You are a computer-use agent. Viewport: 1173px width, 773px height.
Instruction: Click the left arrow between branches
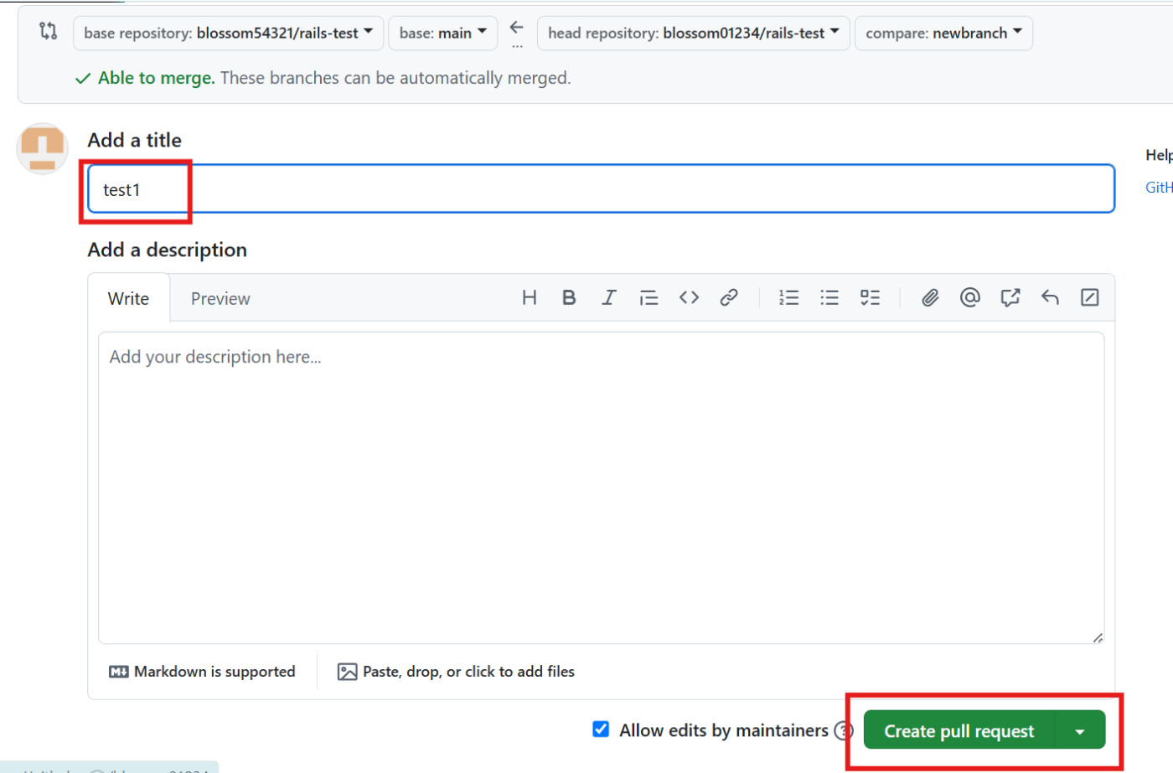click(x=517, y=28)
